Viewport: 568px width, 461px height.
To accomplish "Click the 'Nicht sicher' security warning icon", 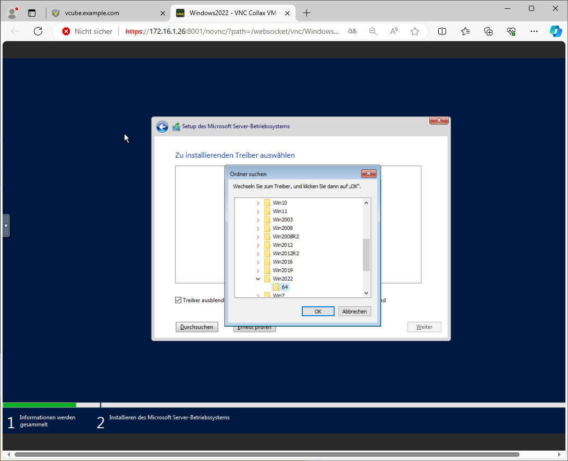I will point(66,31).
